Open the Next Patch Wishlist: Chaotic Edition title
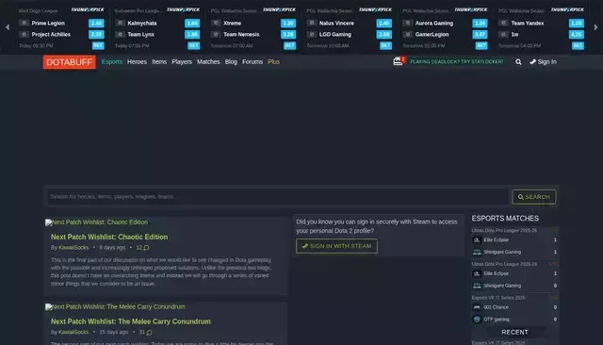This screenshot has height=345, width=603. [109, 237]
